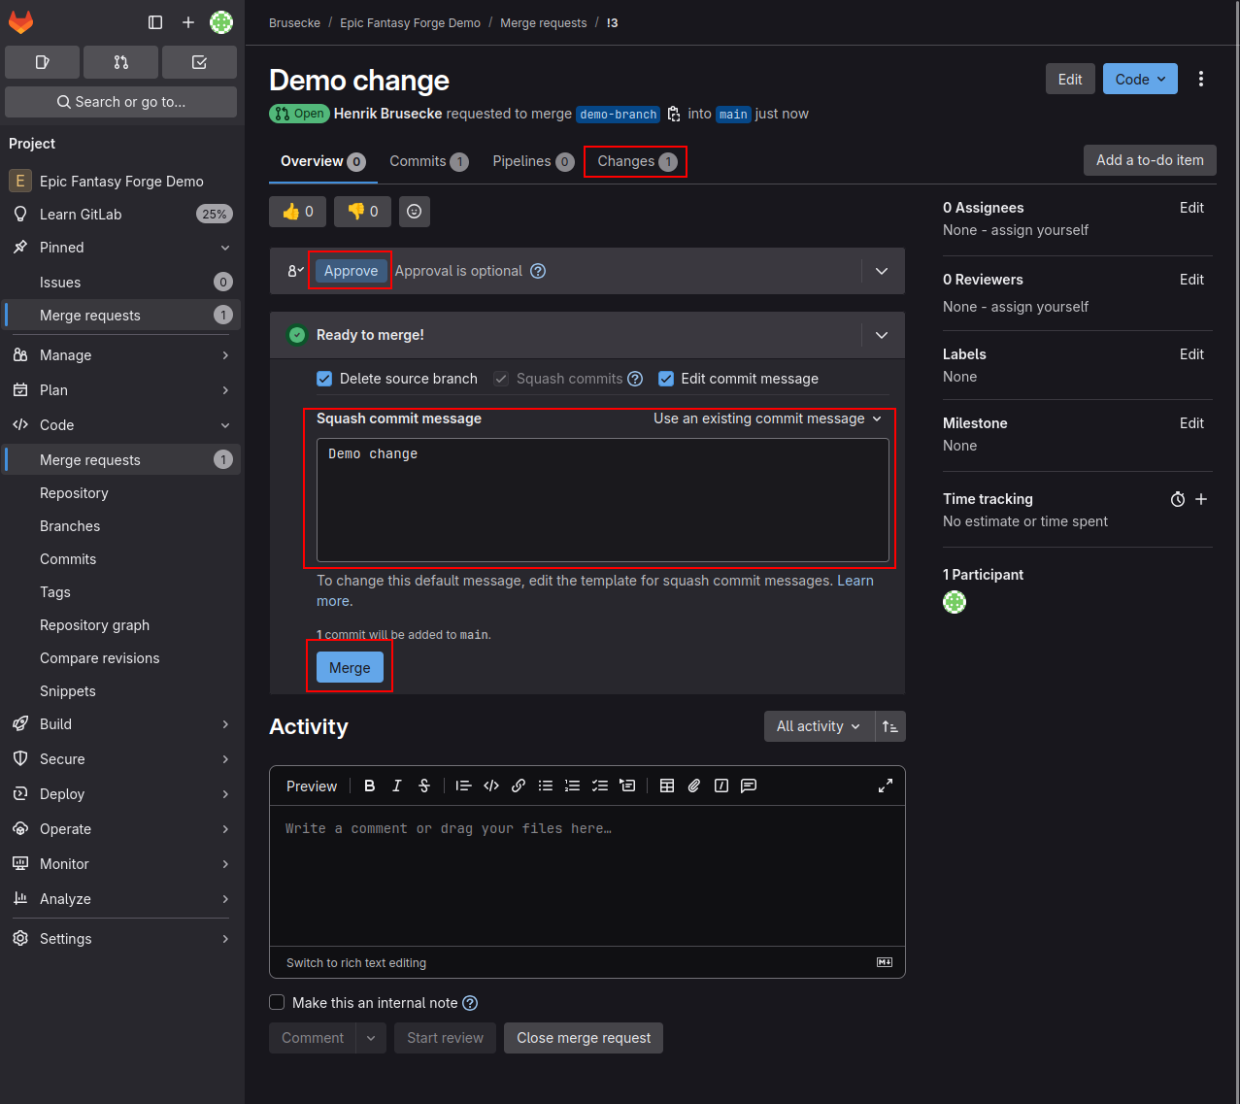Viewport: 1240px width, 1104px height.
Task: Copy source branch name icon
Action: click(674, 114)
